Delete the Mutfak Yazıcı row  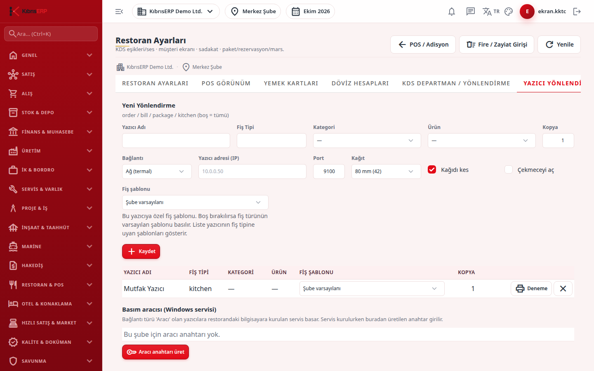(563, 289)
